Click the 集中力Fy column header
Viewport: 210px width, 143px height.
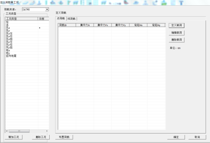121,25
